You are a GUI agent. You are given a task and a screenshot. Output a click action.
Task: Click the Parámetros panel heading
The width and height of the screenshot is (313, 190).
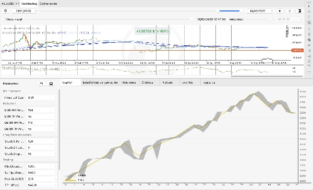(x=10, y=84)
